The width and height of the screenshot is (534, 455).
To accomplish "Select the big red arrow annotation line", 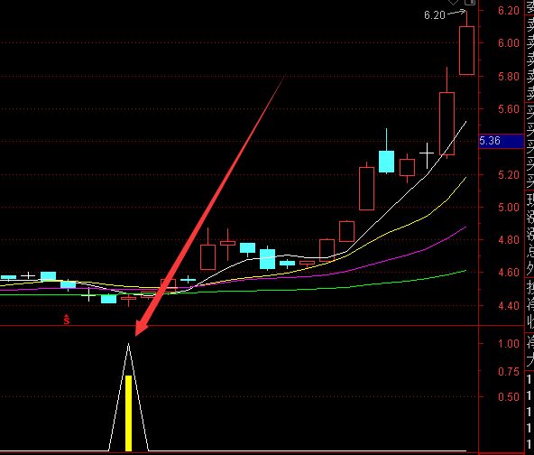I will point(209,206).
